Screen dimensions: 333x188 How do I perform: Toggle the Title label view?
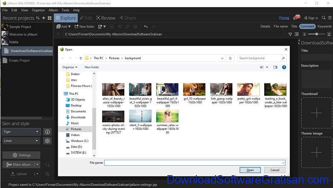[x=294, y=26]
